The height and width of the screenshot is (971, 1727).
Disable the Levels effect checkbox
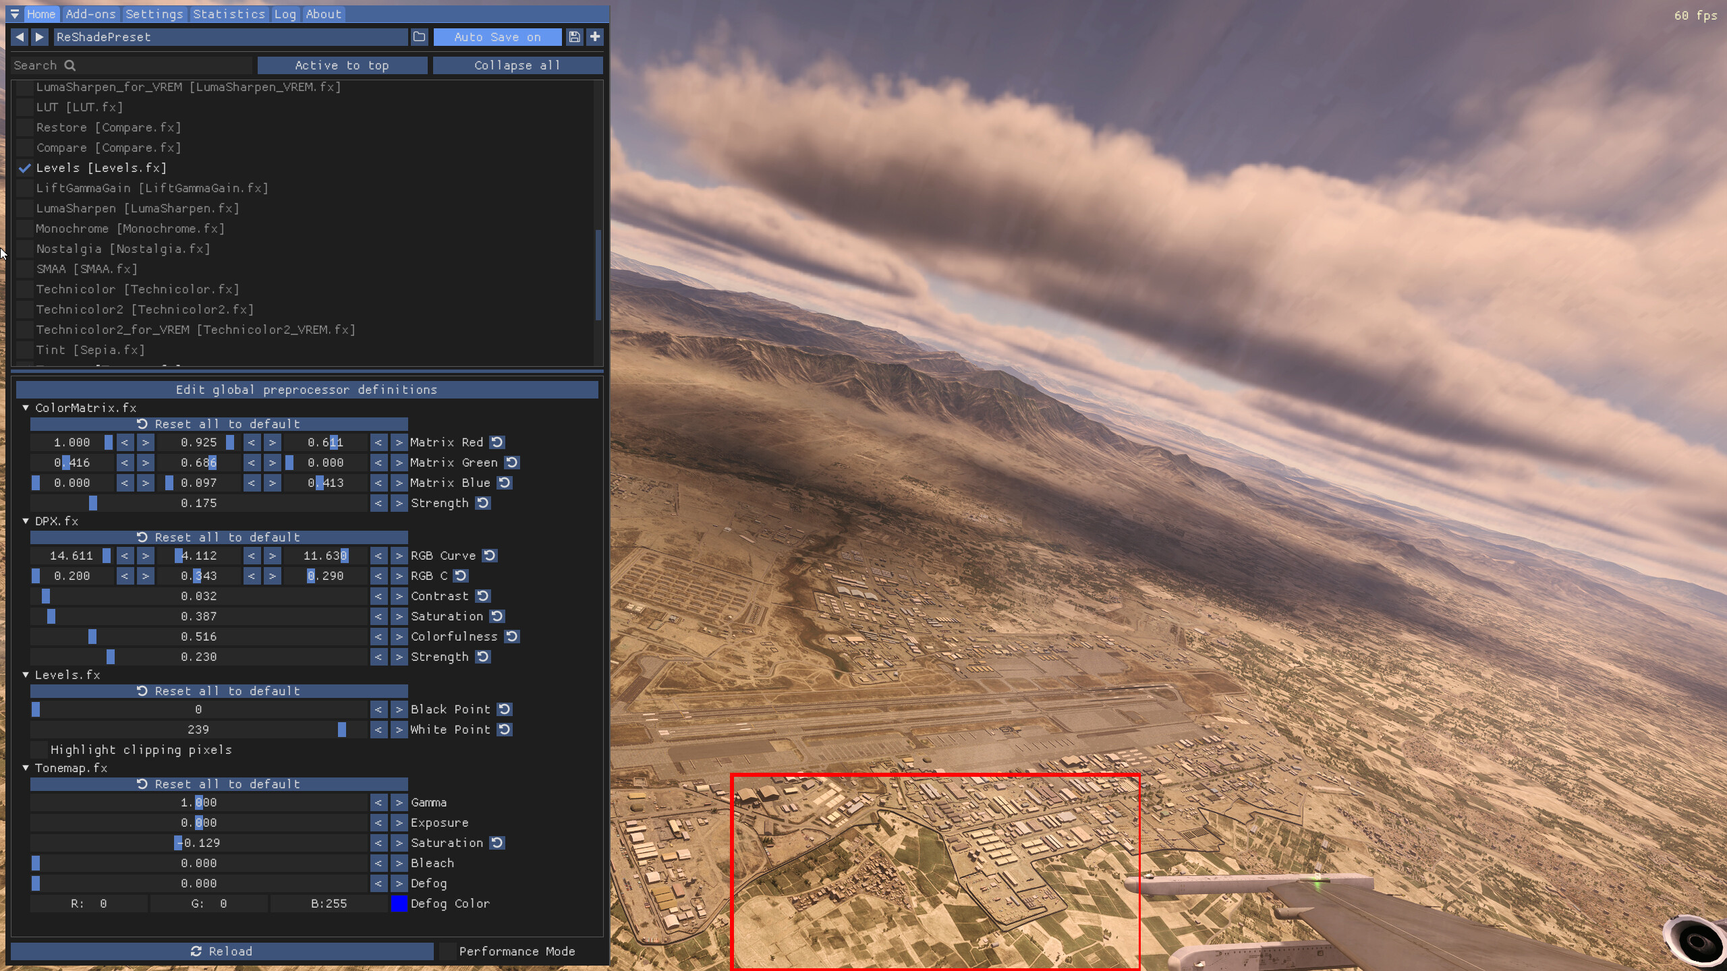25,168
